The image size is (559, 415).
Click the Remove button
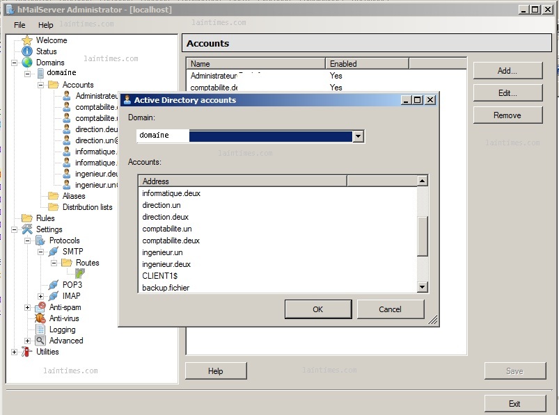pyautogui.click(x=507, y=115)
